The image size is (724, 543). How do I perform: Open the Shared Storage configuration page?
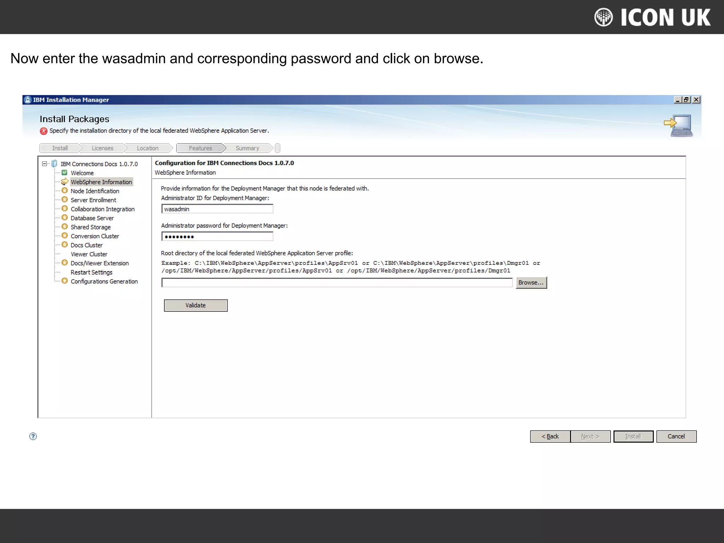click(x=90, y=227)
